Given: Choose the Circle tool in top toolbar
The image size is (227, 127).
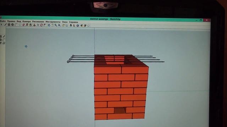Looking at the screenshot, I should (12, 25).
